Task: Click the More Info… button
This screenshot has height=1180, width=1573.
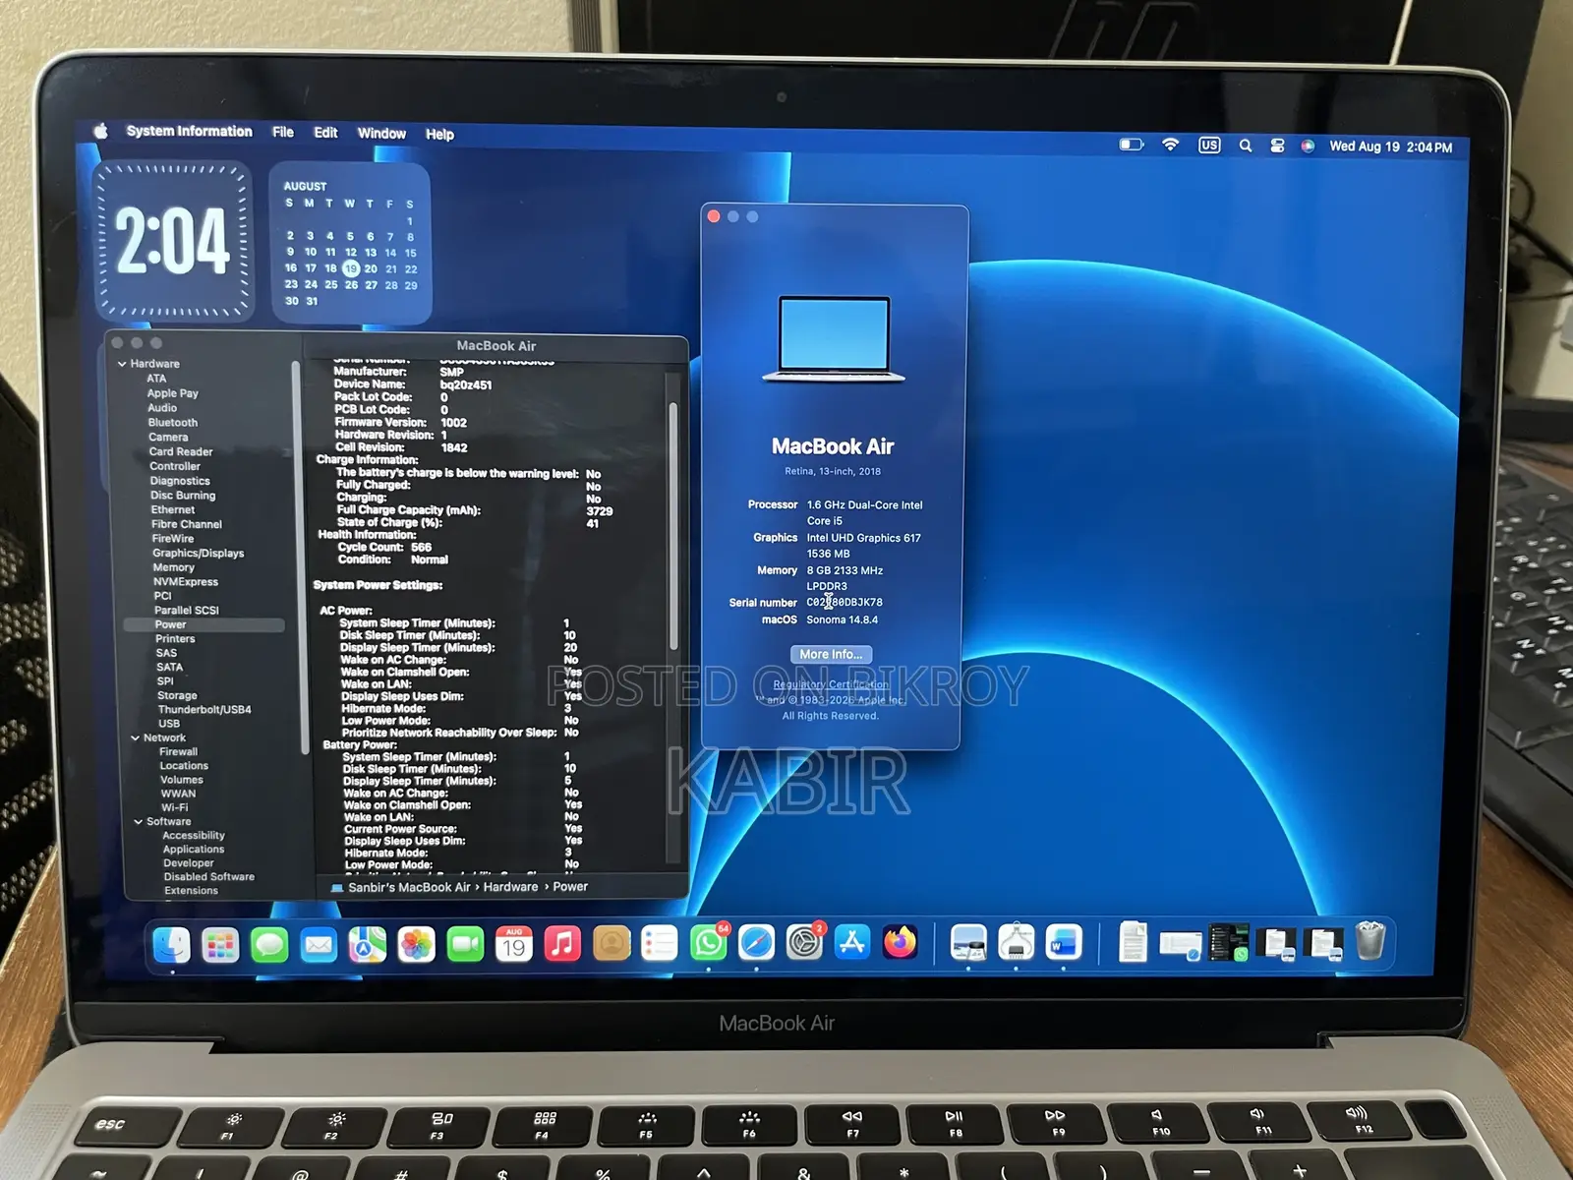Action: tap(831, 654)
